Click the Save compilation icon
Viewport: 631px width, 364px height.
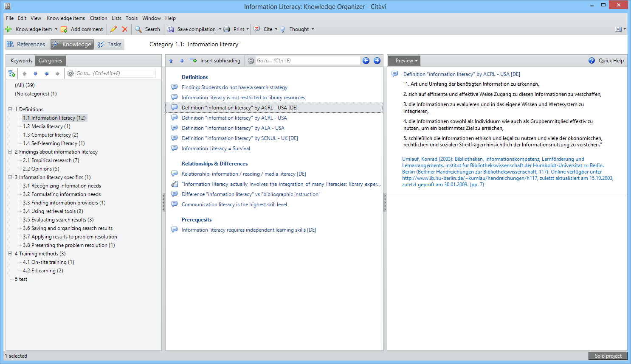coord(170,29)
